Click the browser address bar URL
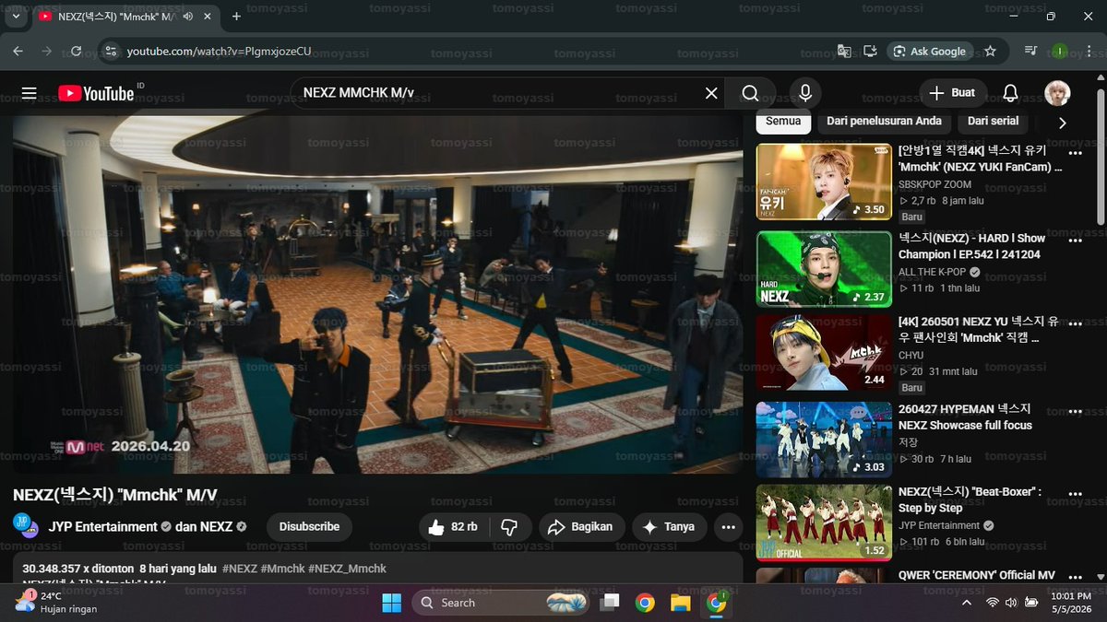Image resolution: width=1107 pixels, height=622 pixels. point(219,52)
